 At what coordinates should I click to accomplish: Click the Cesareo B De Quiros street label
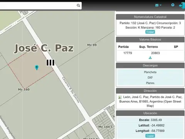click(x=71, y=90)
